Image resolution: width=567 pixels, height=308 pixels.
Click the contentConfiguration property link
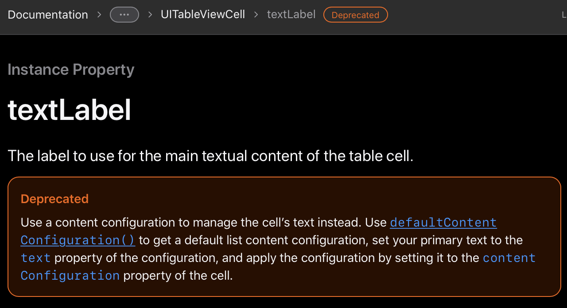click(x=509, y=258)
